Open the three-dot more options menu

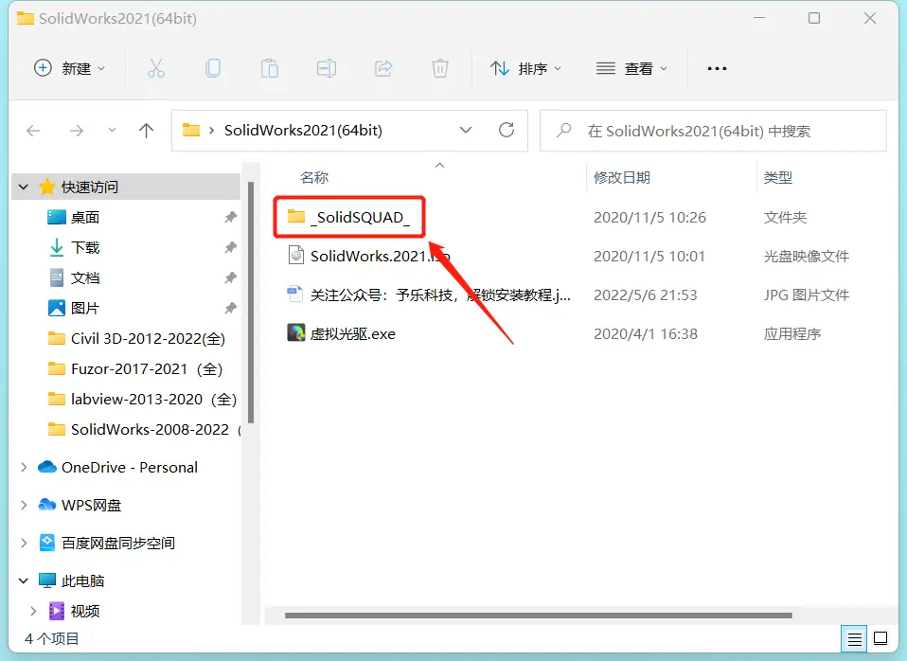point(717,69)
